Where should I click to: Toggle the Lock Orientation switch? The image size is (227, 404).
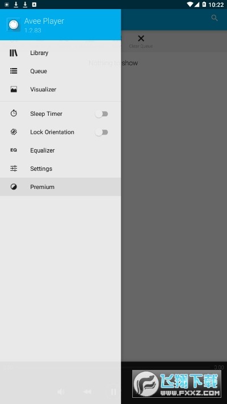pyautogui.click(x=102, y=132)
